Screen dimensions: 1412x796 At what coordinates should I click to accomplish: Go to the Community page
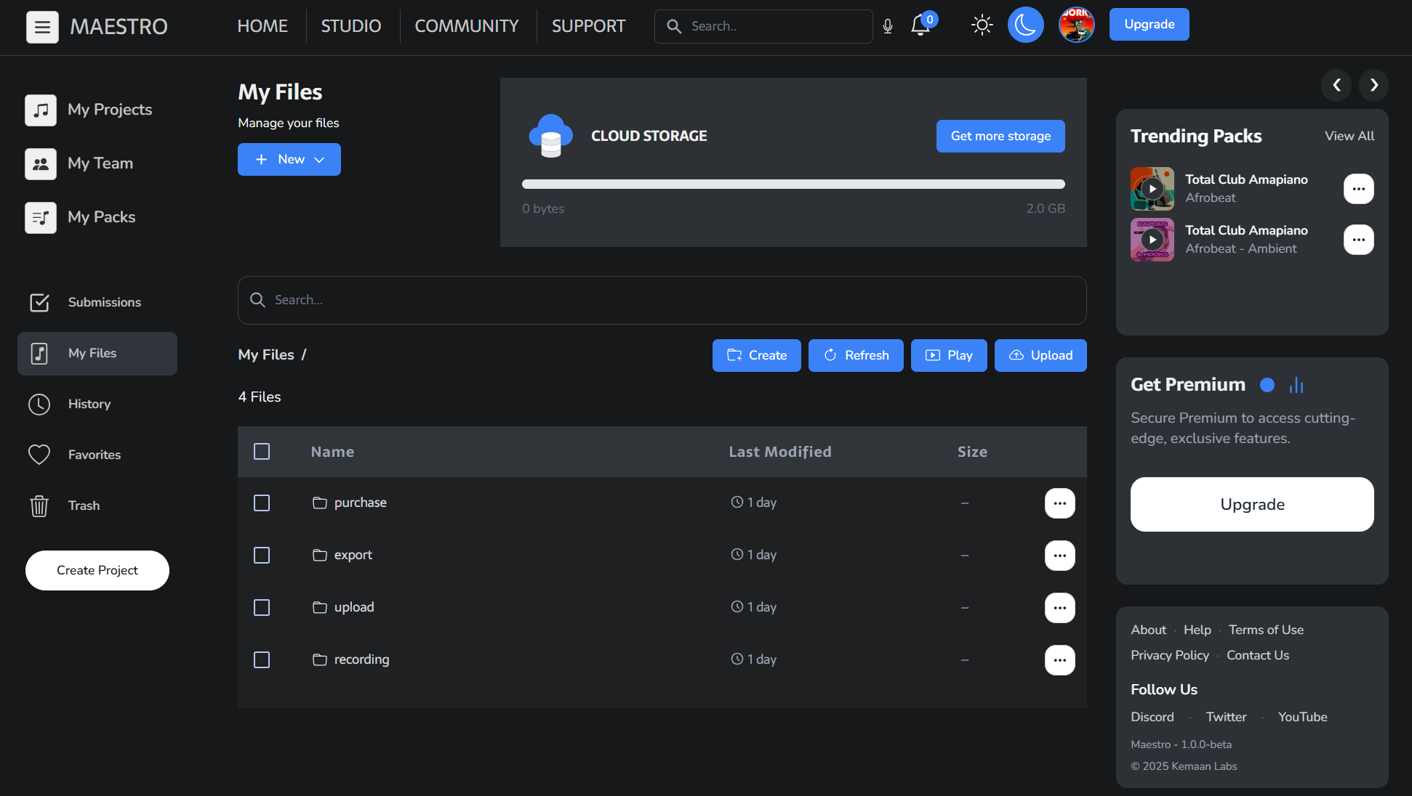[x=466, y=25]
